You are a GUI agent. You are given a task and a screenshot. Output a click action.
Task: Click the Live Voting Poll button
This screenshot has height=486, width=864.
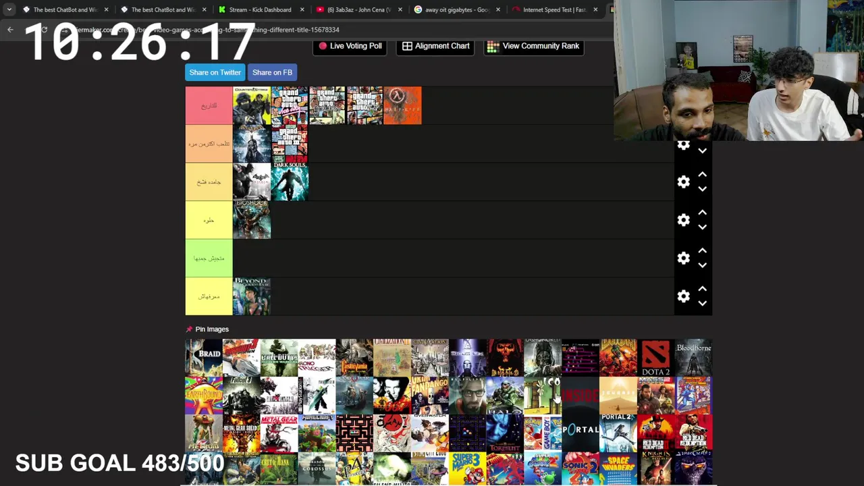pyautogui.click(x=350, y=46)
